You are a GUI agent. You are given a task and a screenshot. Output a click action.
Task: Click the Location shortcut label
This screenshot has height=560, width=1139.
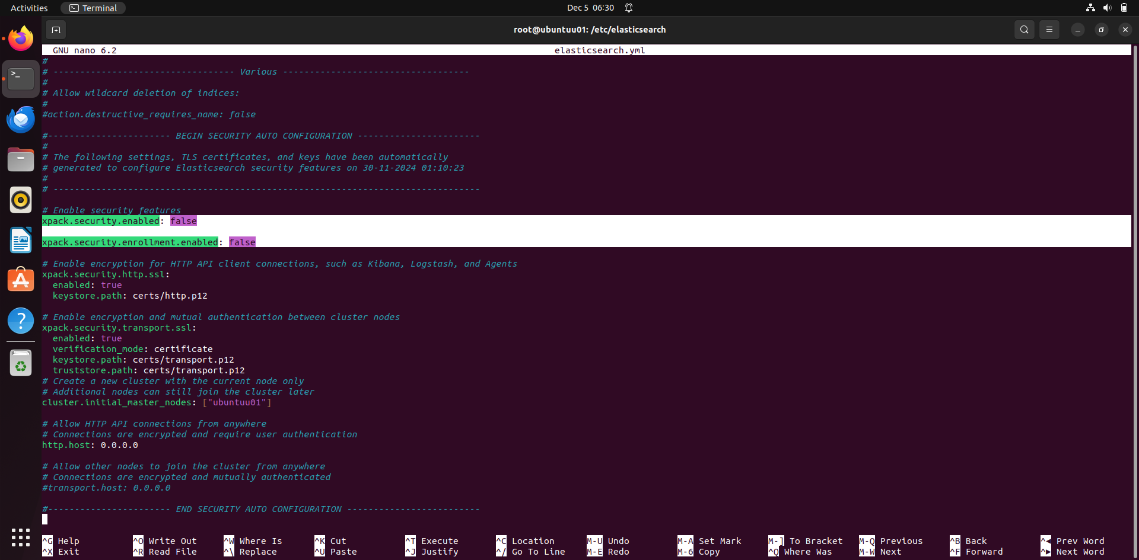coord(533,541)
